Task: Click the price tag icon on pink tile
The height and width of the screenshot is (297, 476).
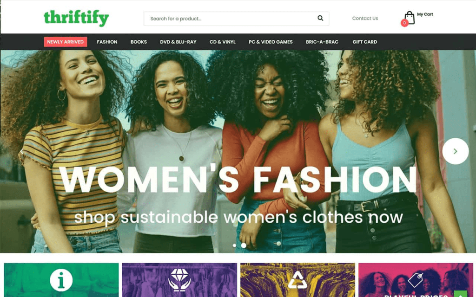Action: (416, 280)
